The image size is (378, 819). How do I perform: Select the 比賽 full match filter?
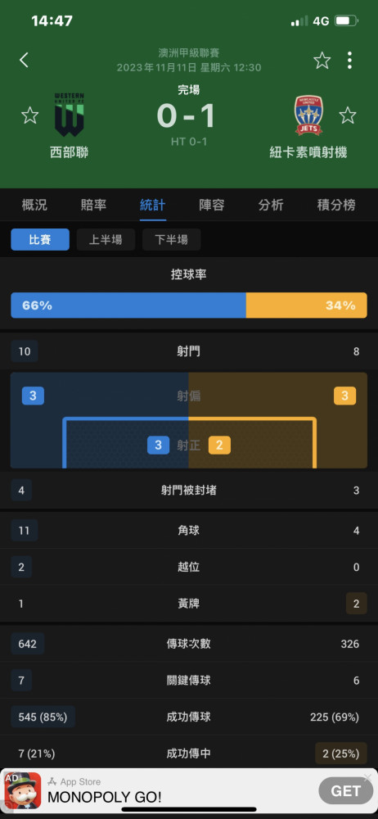tap(40, 240)
